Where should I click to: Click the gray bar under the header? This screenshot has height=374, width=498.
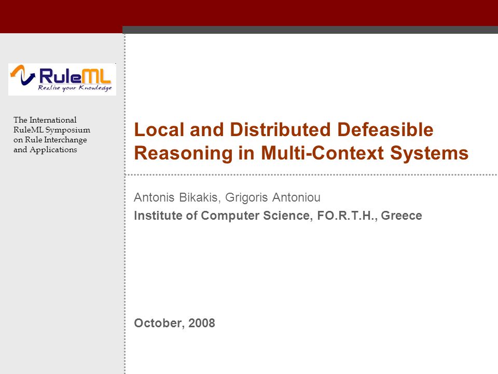310,30
